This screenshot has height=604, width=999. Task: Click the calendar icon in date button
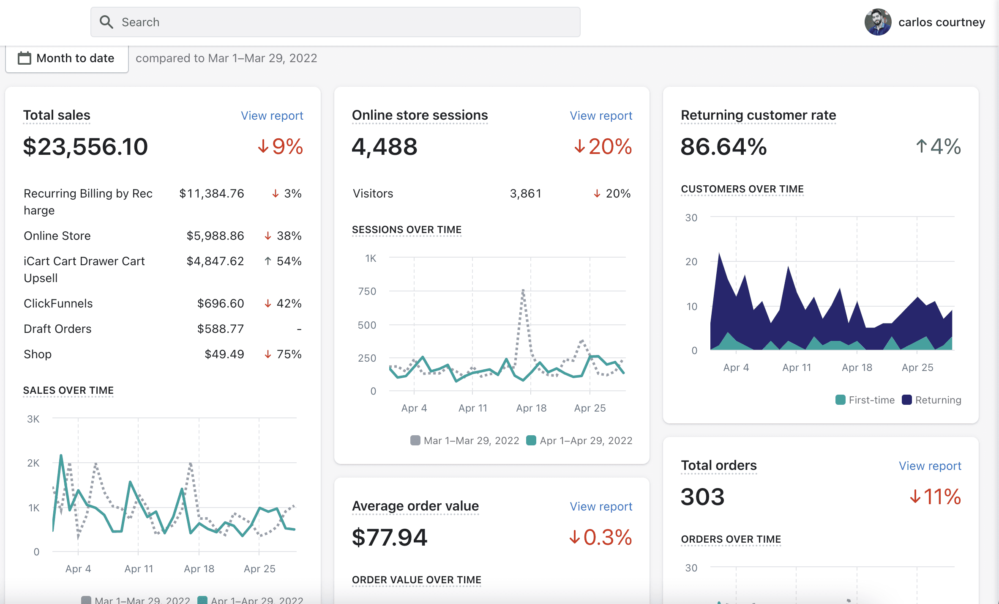25,58
